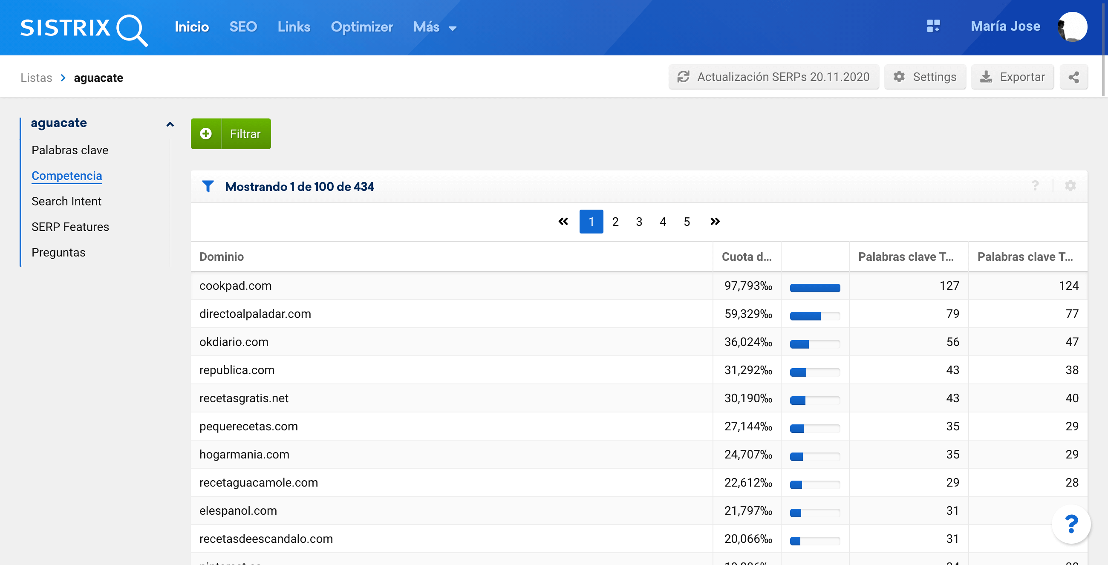Click the cookpad.com share bar
The image size is (1108, 565).
815,288
